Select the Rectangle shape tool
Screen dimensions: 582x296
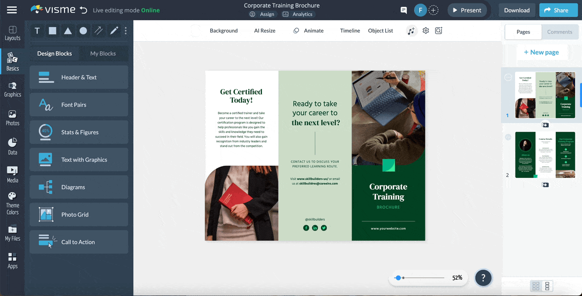pos(52,31)
